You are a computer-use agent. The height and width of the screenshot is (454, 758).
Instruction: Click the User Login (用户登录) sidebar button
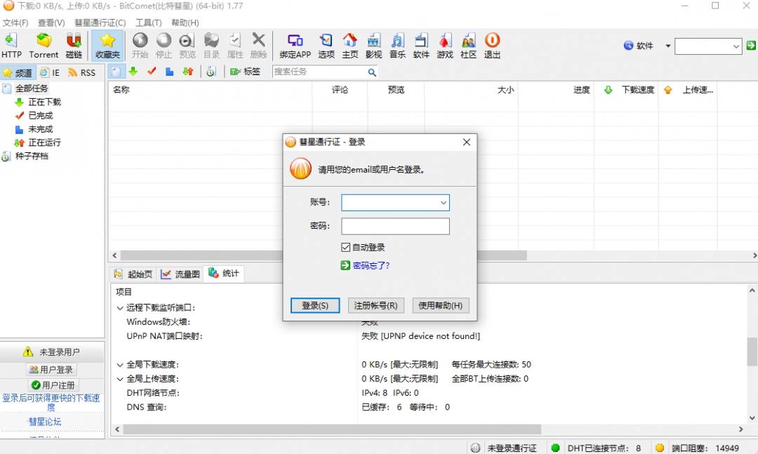tap(51, 370)
